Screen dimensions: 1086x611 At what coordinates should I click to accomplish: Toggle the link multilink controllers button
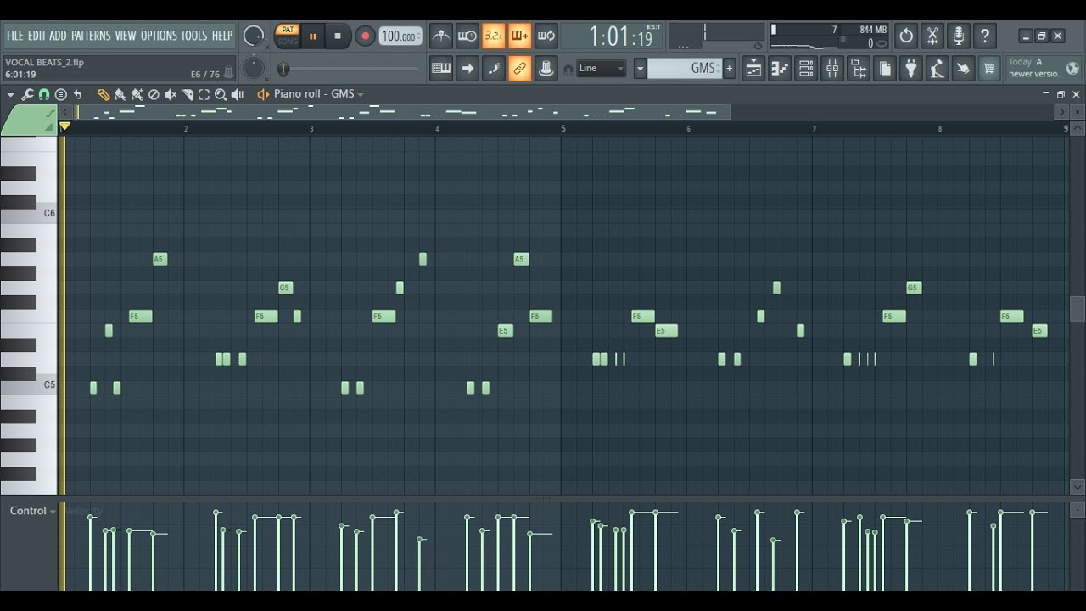coord(520,69)
